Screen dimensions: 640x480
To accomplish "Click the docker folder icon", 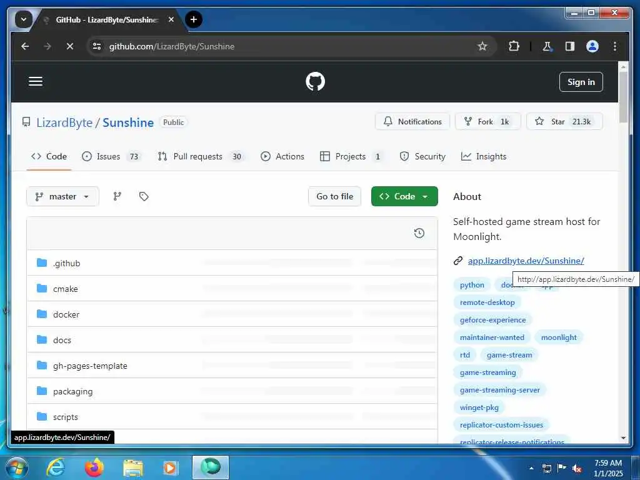I will [42, 314].
